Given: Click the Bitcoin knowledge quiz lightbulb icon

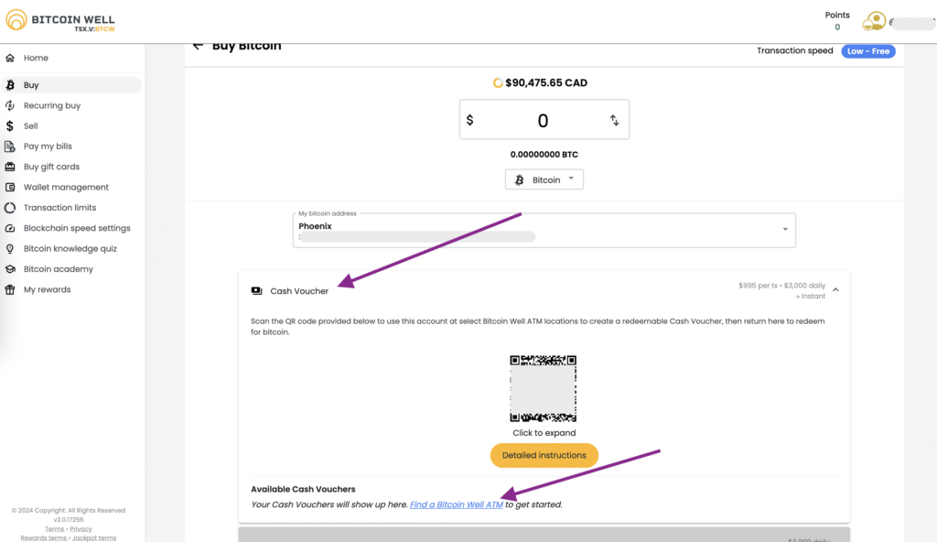Looking at the screenshot, I should click(x=10, y=249).
